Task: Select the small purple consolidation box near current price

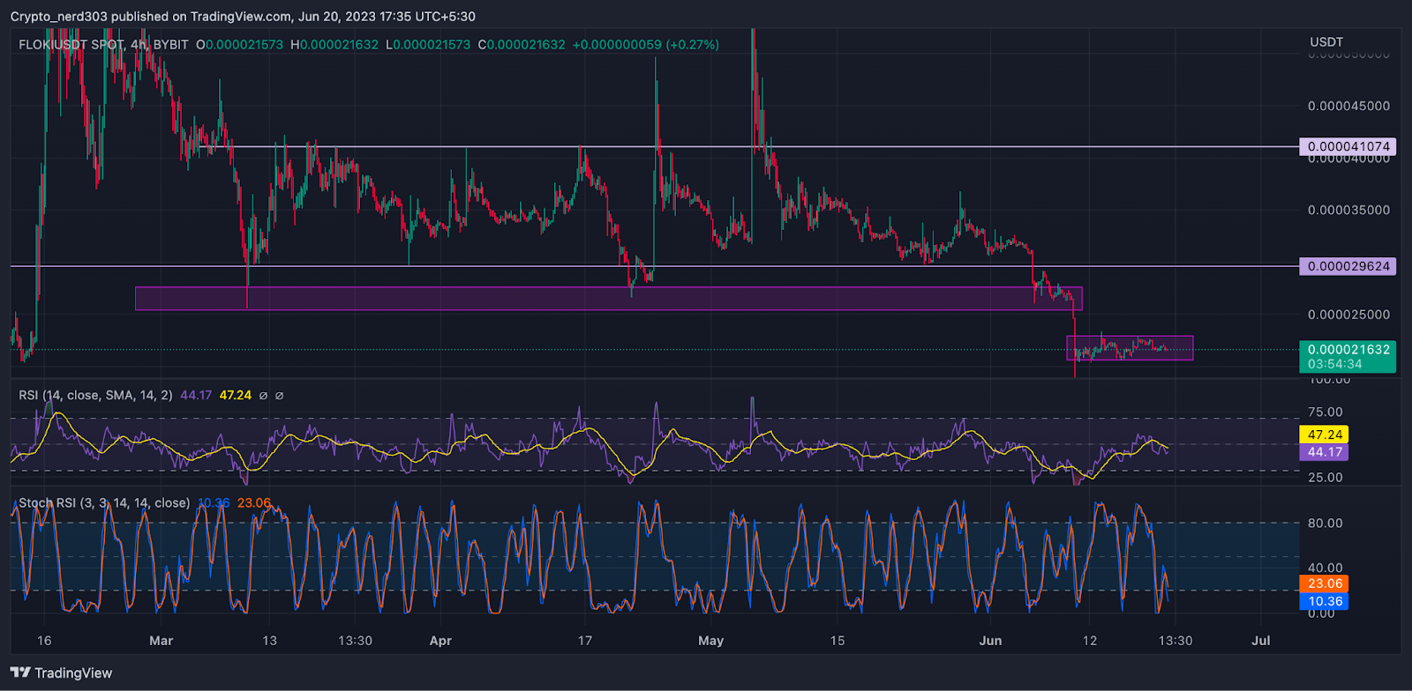Action: (1130, 348)
